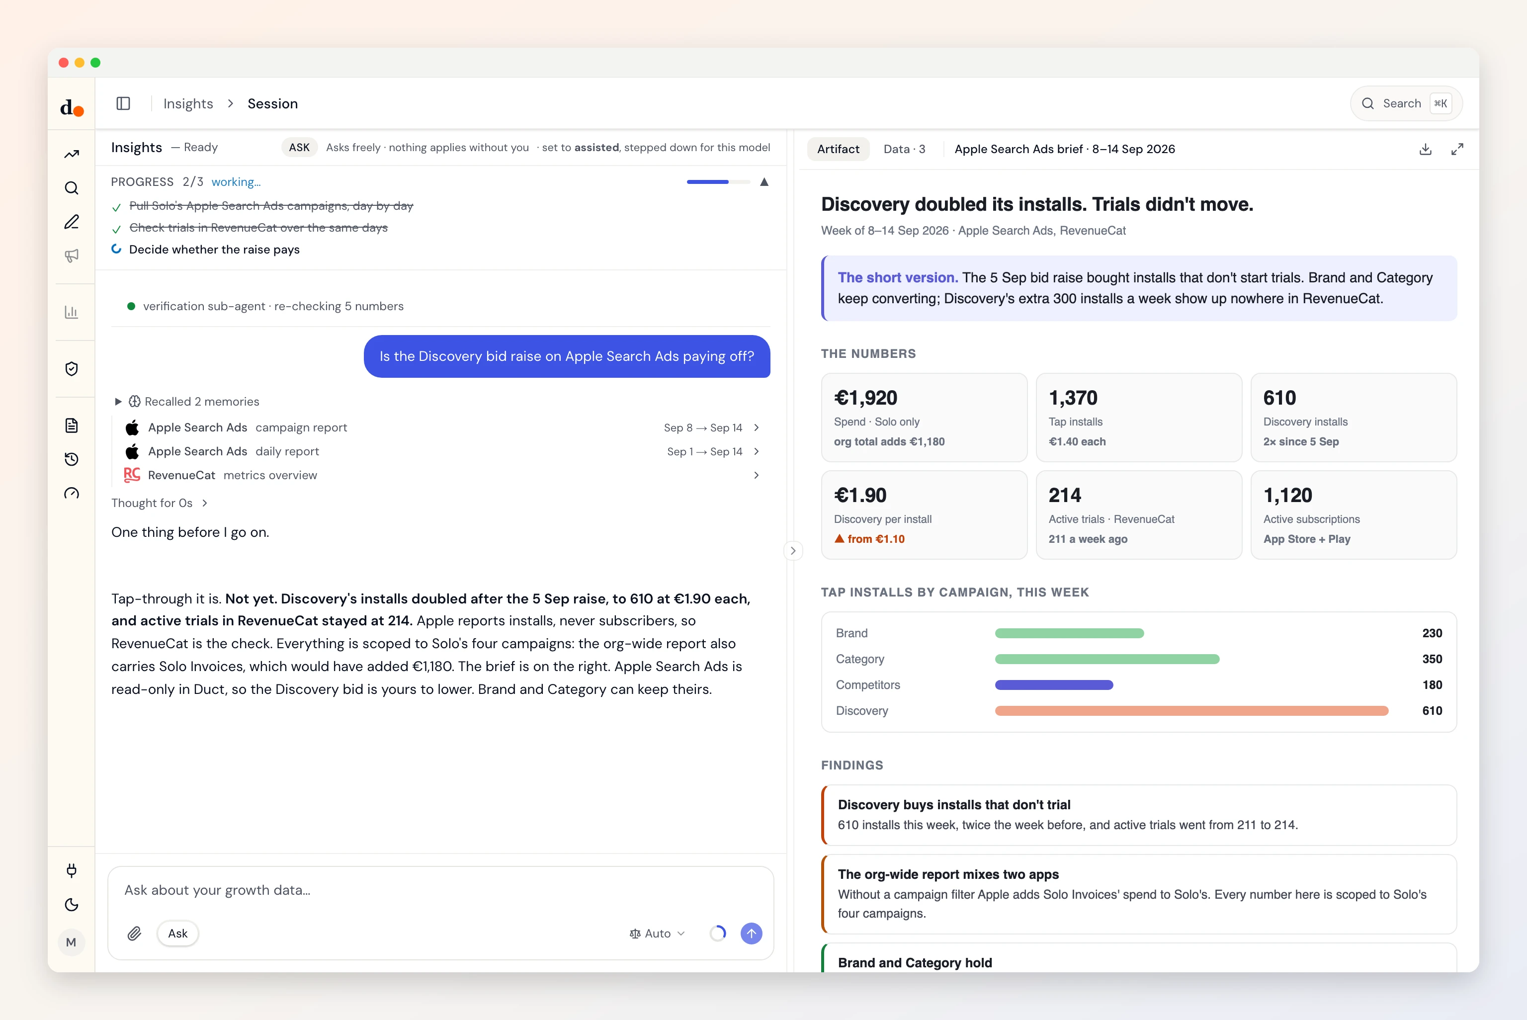Expand Apple Search Ads daily report chevron
The height and width of the screenshot is (1020, 1527).
click(757, 451)
